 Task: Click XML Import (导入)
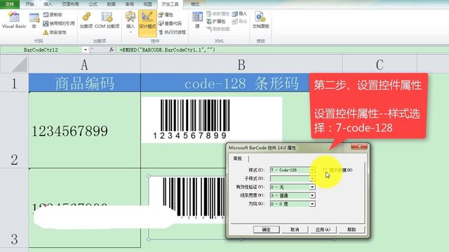(239, 14)
